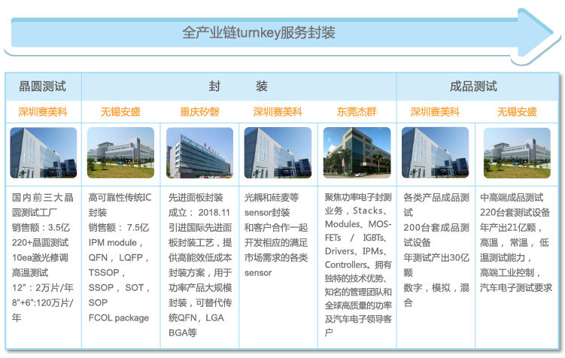Screen dimensions: 565x358
Task: Click the 重庆矽磐 company name
Action: tap(199, 112)
